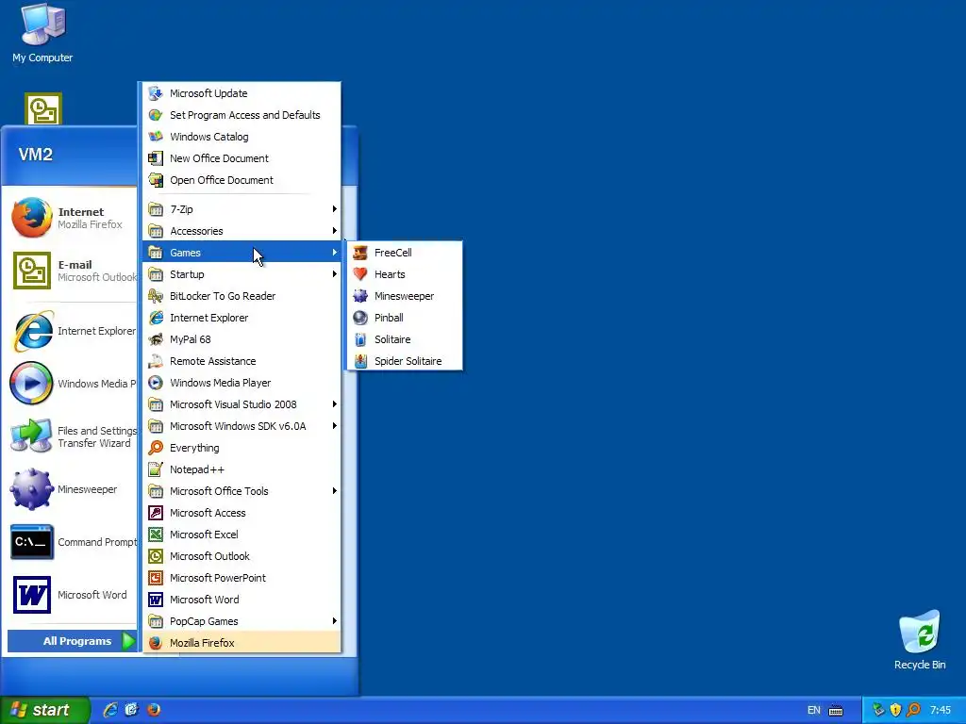The image size is (966, 724).
Task: Launch Hearts via its heart icon
Action: pos(360,274)
